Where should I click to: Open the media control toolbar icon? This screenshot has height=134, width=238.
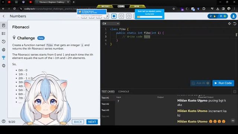click(212, 9)
